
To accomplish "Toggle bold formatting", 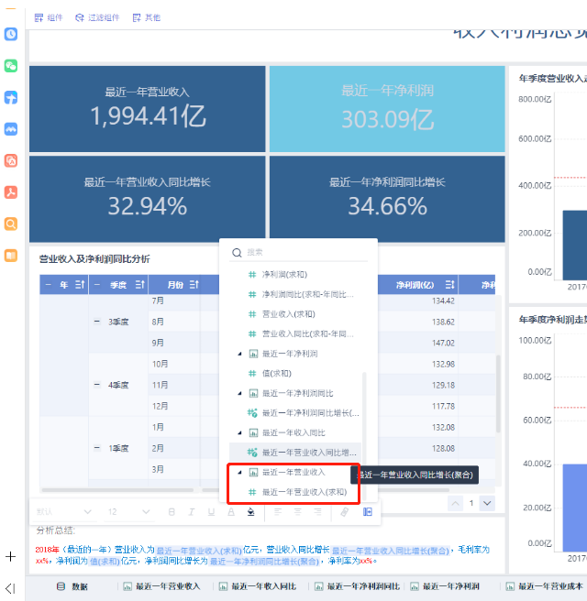I will click(x=172, y=512).
